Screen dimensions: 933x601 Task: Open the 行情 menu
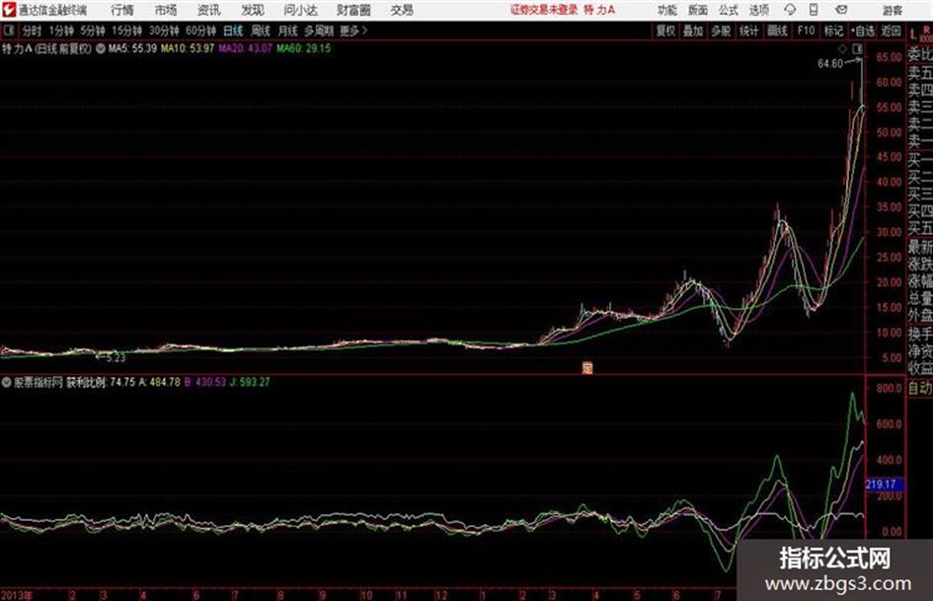122,10
